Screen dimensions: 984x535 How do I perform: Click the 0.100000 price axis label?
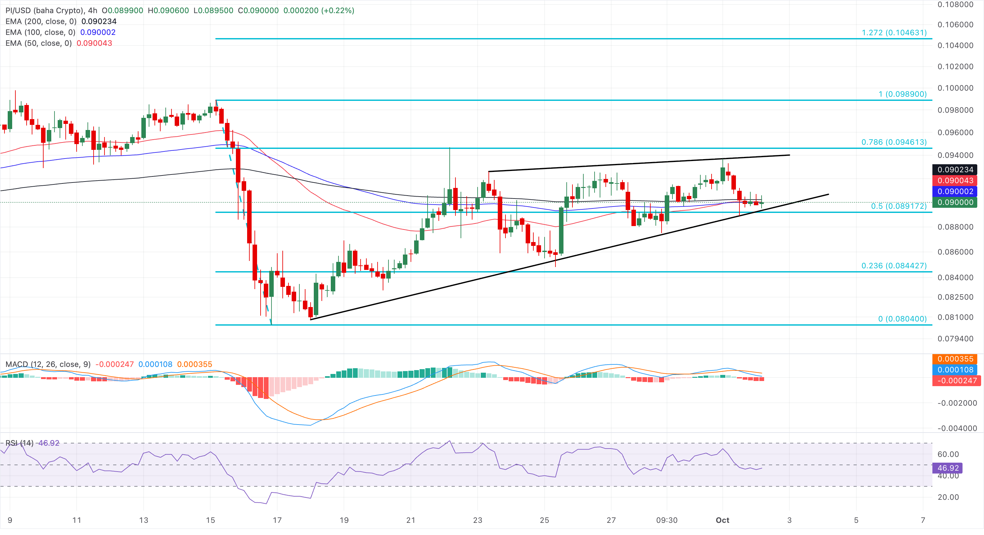coord(955,88)
